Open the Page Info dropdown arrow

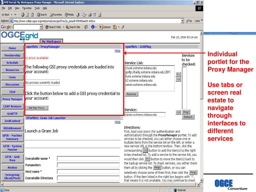click(x=96, y=27)
